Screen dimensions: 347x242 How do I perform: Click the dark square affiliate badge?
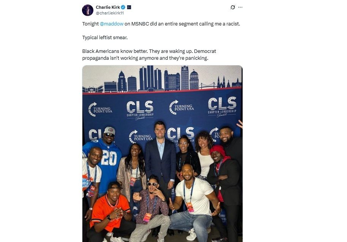click(129, 7)
